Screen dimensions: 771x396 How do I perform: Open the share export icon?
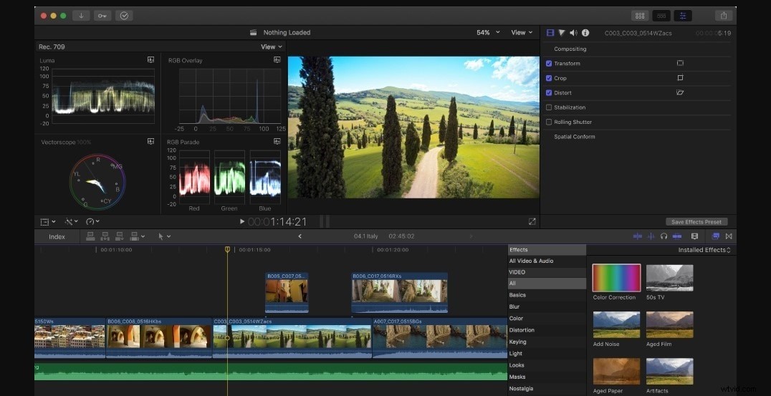point(723,16)
